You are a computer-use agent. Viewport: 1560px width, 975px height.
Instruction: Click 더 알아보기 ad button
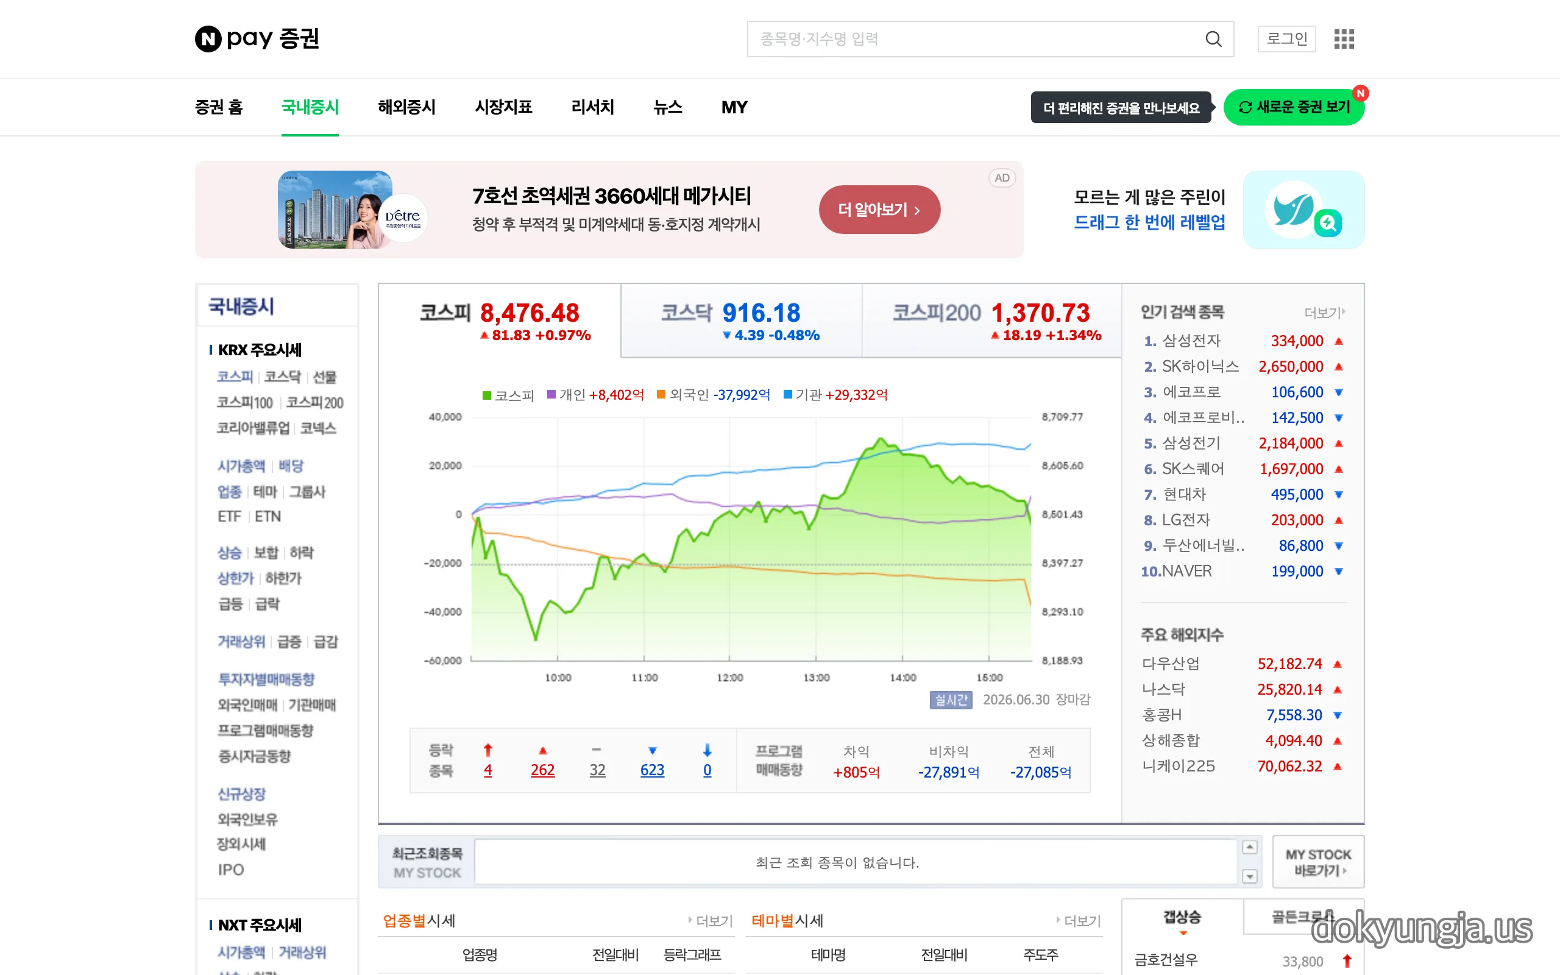[x=879, y=210]
